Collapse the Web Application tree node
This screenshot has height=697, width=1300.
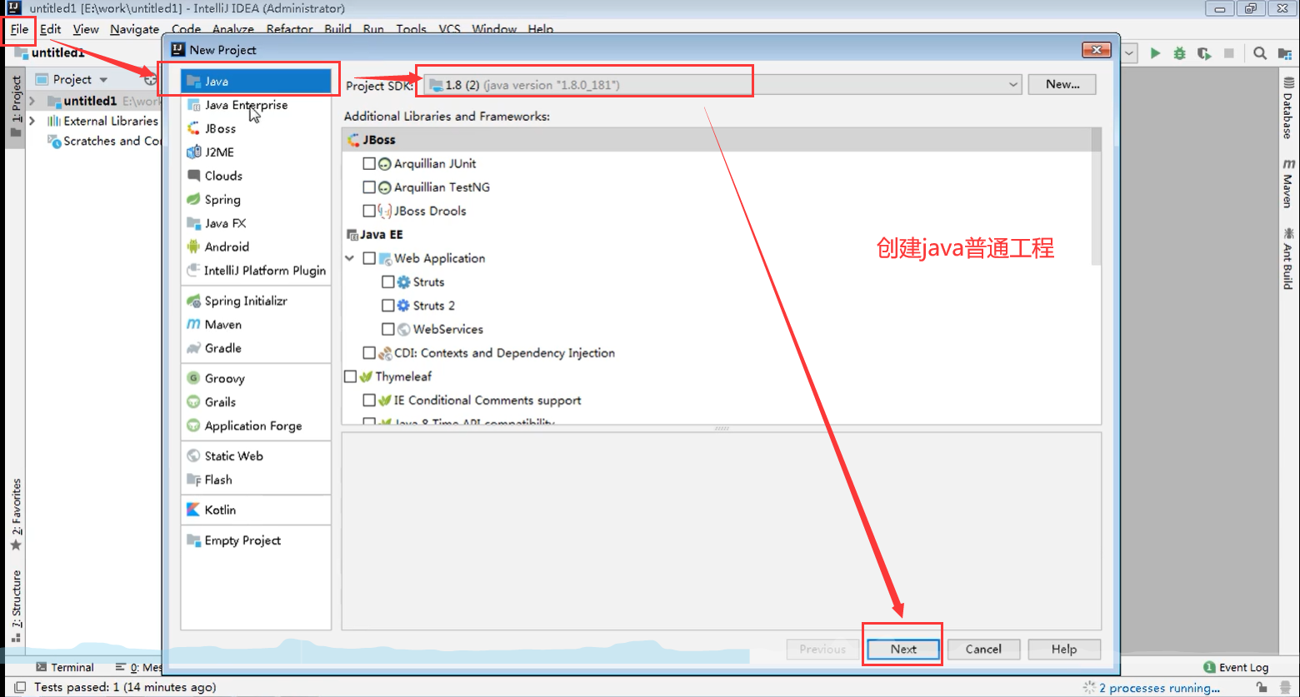[x=350, y=258]
